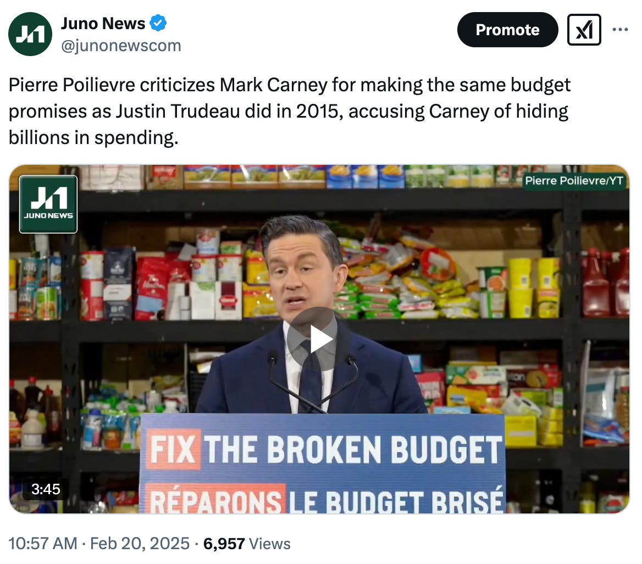
Task: Click the Réparons le budget brisé sign text
Action: click(325, 499)
